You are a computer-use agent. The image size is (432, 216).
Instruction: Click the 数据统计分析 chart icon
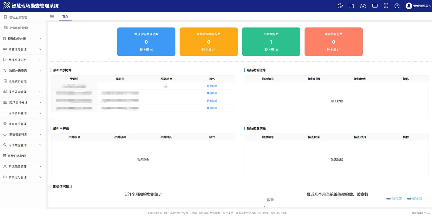[x=5, y=60]
